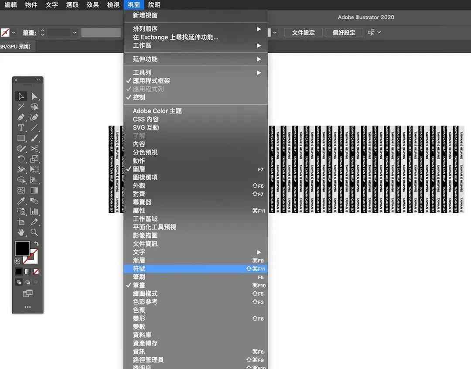The height and width of the screenshot is (369, 471).
Task: Select the Lasso tool
Action: pyautogui.click(x=34, y=107)
